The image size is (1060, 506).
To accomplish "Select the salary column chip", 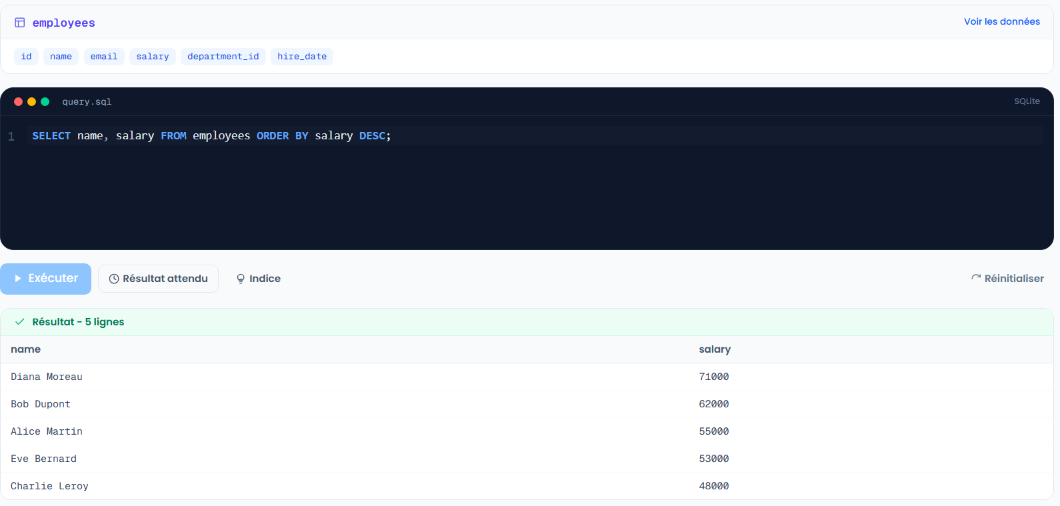I will coord(153,57).
